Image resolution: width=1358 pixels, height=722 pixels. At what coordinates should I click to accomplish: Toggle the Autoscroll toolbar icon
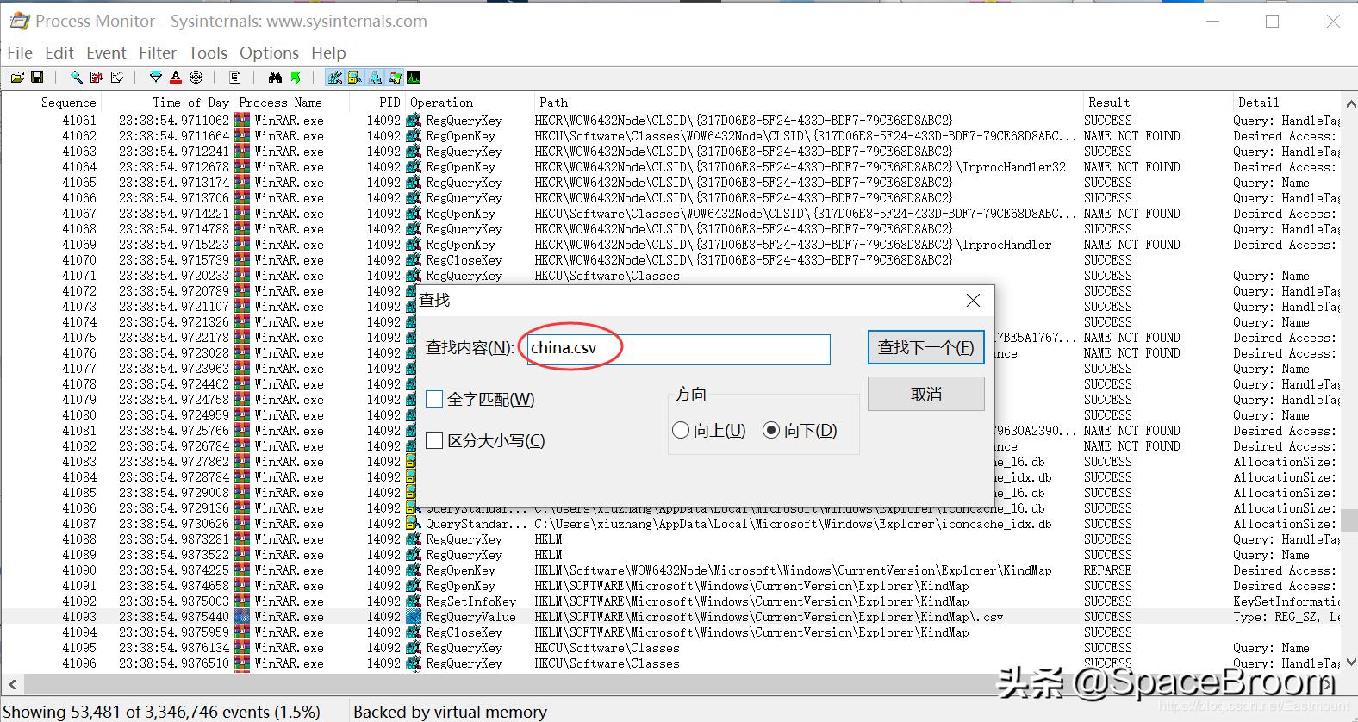click(97, 78)
